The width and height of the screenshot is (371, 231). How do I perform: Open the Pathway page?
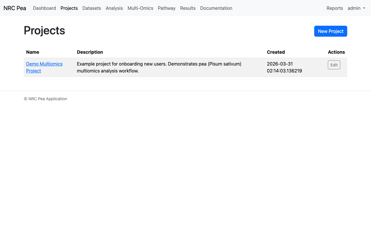click(x=167, y=8)
